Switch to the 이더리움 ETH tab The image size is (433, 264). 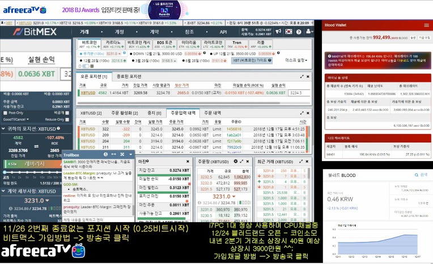click(x=189, y=44)
